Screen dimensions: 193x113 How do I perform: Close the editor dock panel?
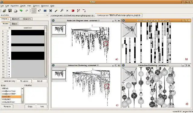click(x=47, y=15)
